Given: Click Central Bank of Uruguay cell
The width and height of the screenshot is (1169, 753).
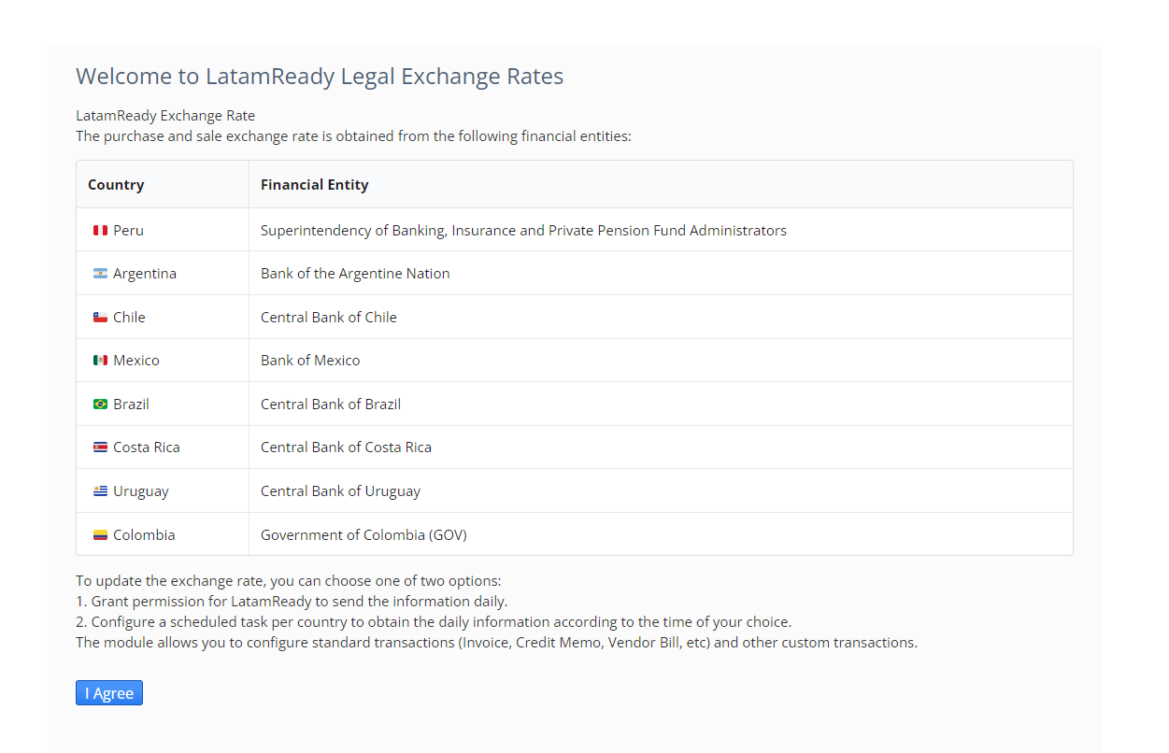Looking at the screenshot, I should [661, 491].
